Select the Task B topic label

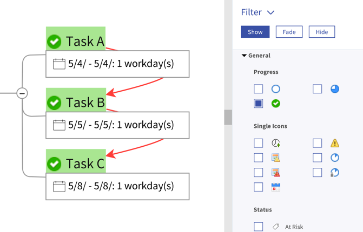(x=85, y=103)
